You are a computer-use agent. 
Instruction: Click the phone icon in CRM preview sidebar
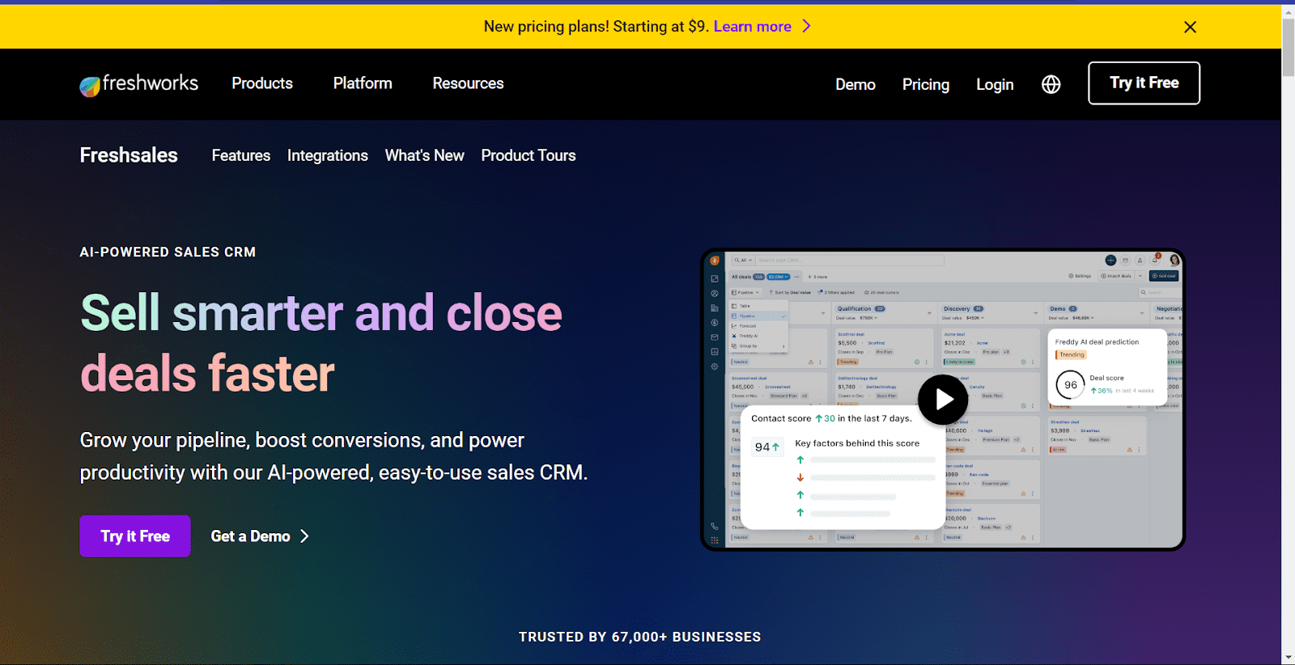(714, 526)
